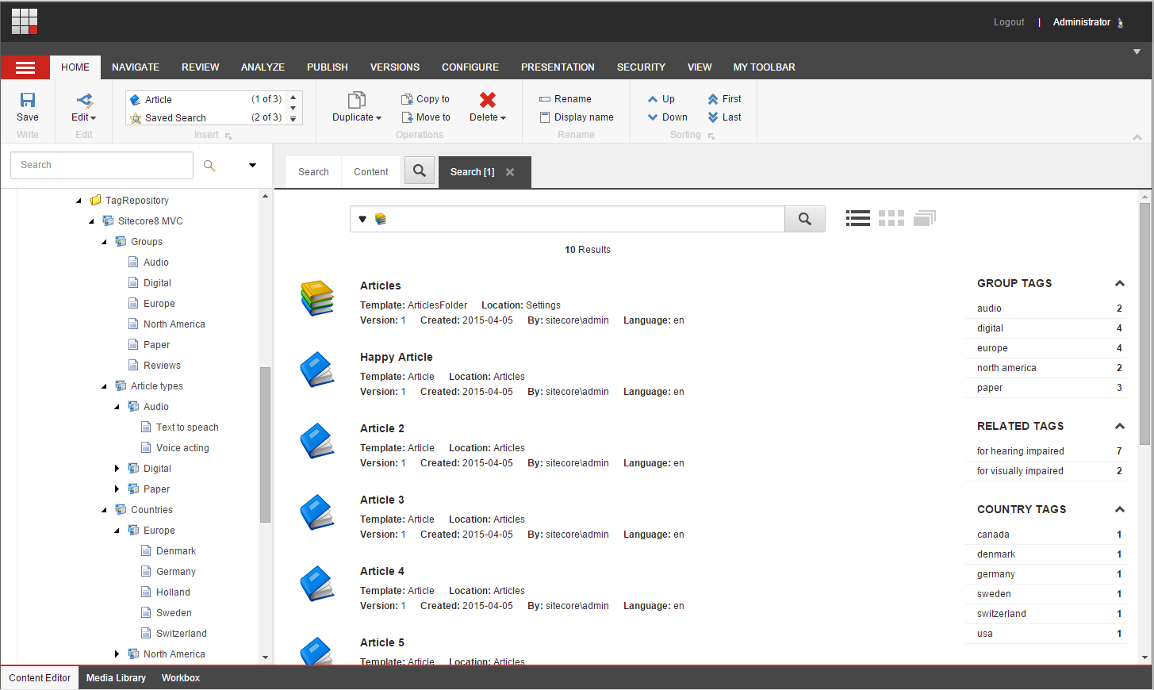Screen dimensions: 1154x690
Task: Click the Save icon in ribbon
Action: [28, 100]
